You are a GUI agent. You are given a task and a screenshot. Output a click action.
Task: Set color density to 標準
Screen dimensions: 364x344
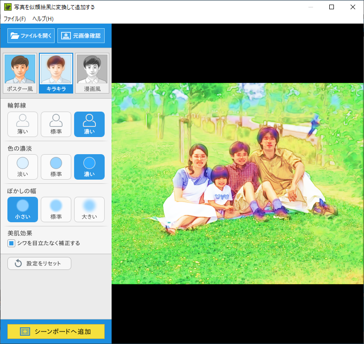click(56, 167)
